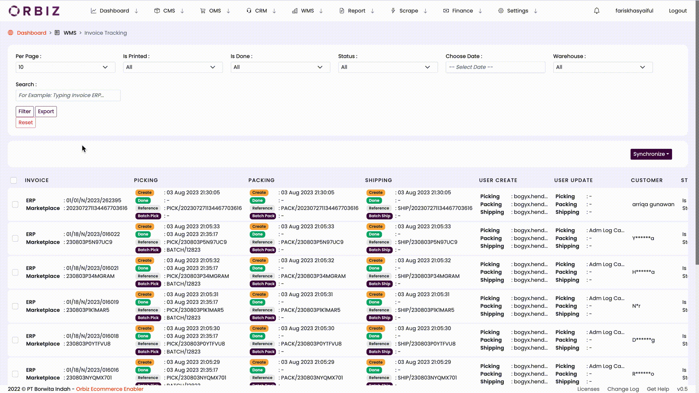Click the INVOICE column header

37,180
